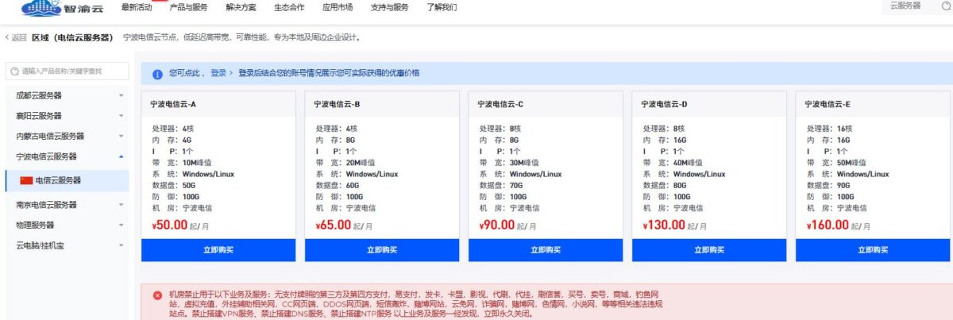953x320 pixels.
Task: Click the ¥65.00 price
Action: [334, 225]
